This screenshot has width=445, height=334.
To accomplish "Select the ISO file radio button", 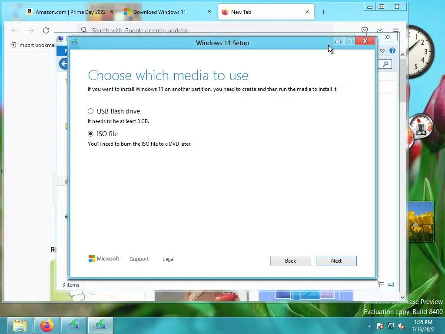I will point(90,134).
